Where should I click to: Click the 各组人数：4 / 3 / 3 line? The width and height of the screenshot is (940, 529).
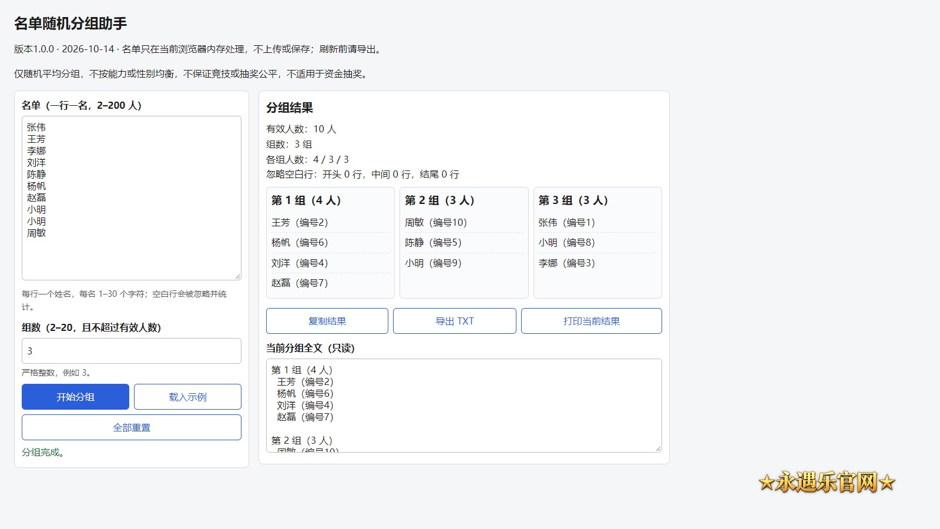(307, 159)
